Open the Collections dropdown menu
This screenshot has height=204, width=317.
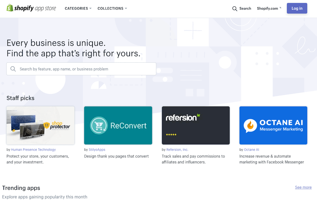click(x=112, y=8)
